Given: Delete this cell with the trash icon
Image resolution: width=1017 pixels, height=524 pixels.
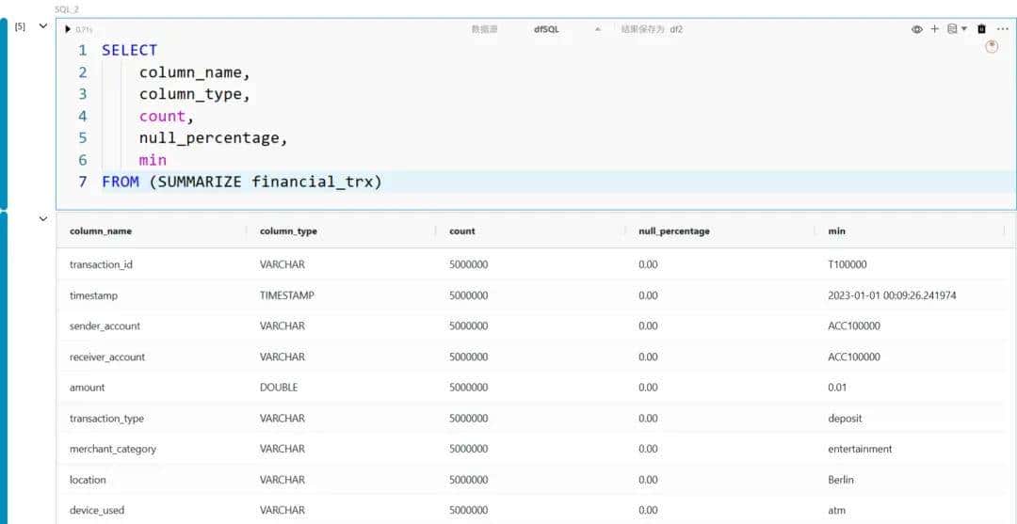Looking at the screenshot, I should pos(981,29).
